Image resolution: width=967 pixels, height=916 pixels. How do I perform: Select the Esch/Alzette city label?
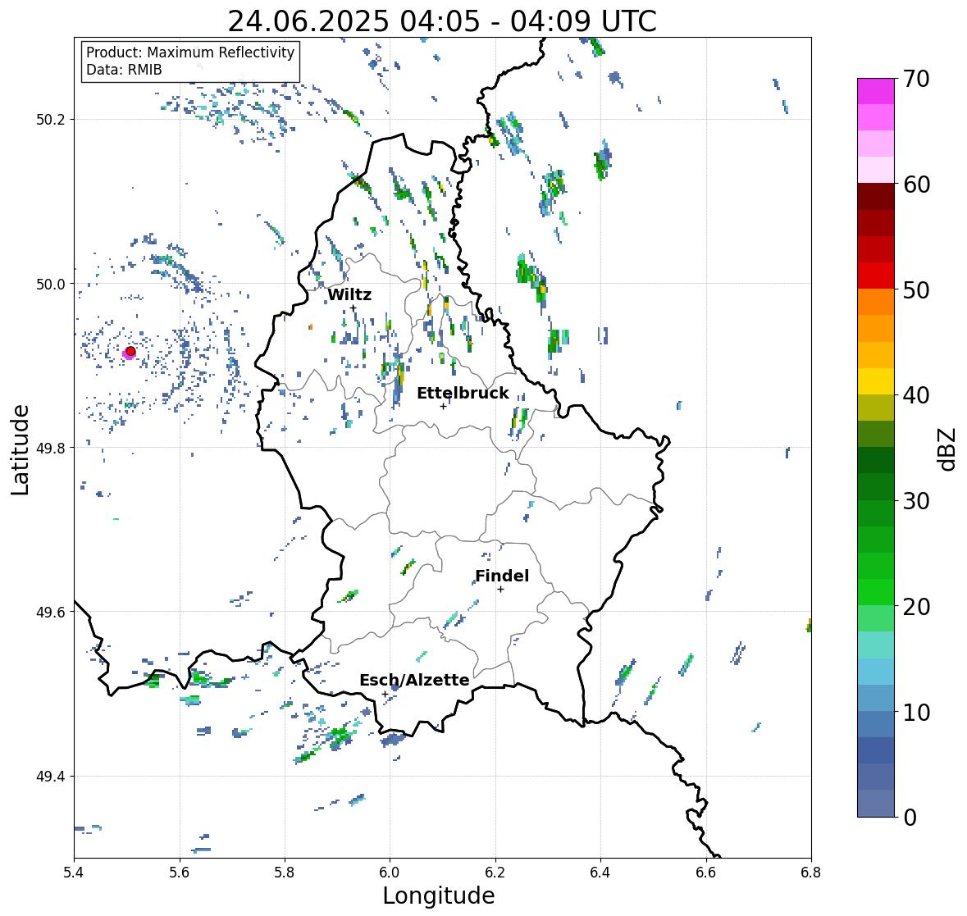[414, 680]
